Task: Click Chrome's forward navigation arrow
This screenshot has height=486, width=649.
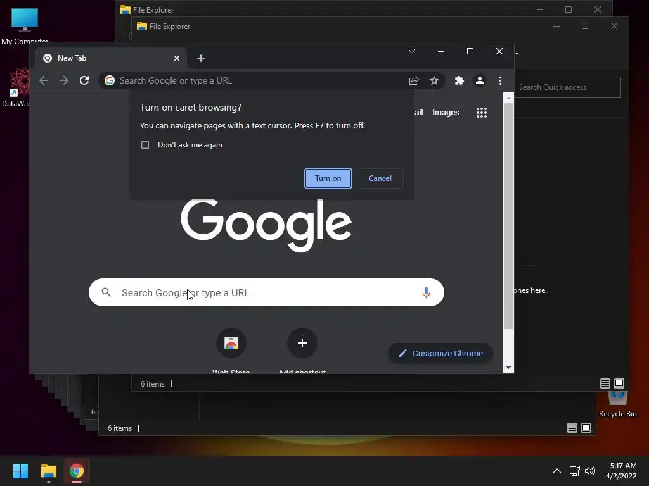Action: coord(64,80)
